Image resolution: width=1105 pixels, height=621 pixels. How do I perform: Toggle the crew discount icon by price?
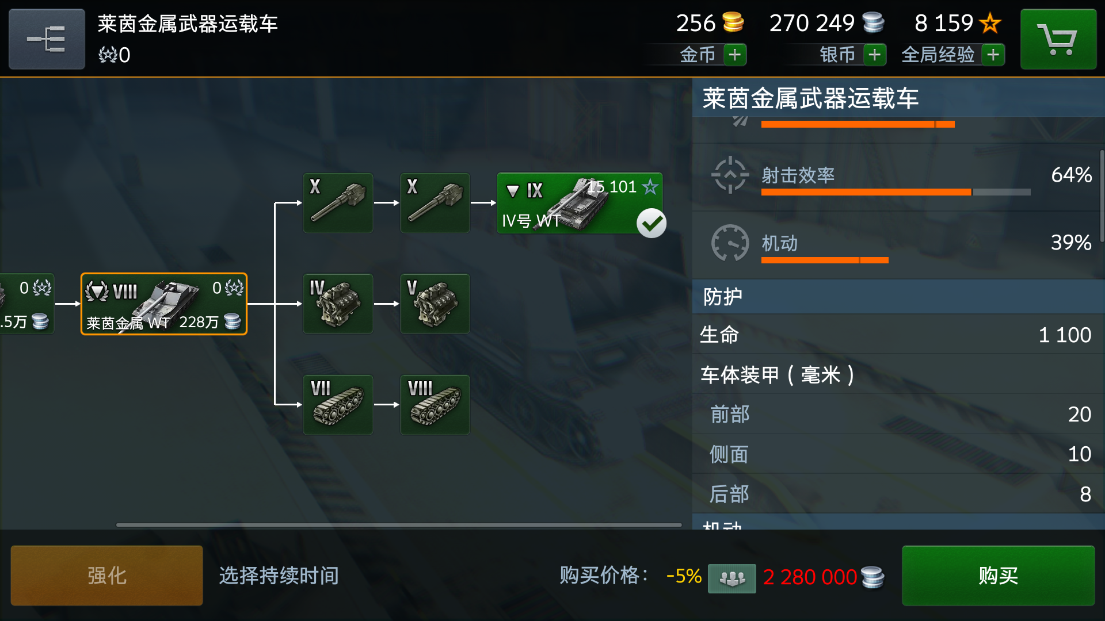coord(731,577)
